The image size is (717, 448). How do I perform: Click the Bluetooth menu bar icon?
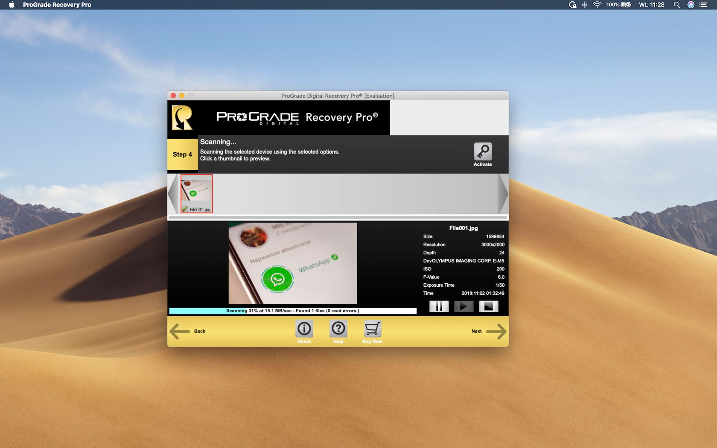[x=584, y=5]
